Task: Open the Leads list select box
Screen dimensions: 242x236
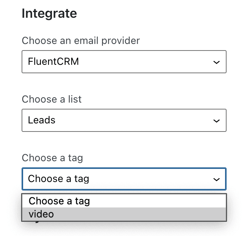Action: click(x=124, y=120)
